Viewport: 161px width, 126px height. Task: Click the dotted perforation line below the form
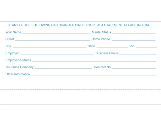80,89
